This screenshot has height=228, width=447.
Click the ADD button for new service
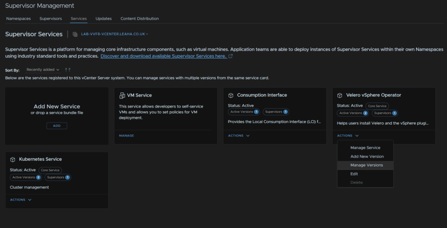[57, 126]
